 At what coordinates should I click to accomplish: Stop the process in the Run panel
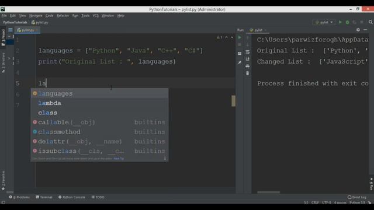(240, 45)
